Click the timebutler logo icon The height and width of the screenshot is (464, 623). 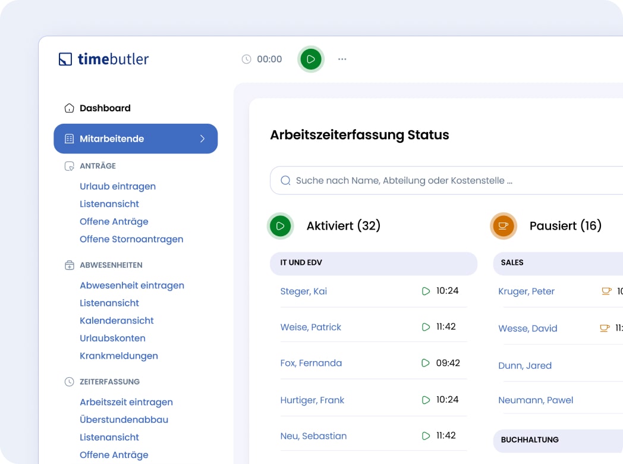[x=65, y=59]
